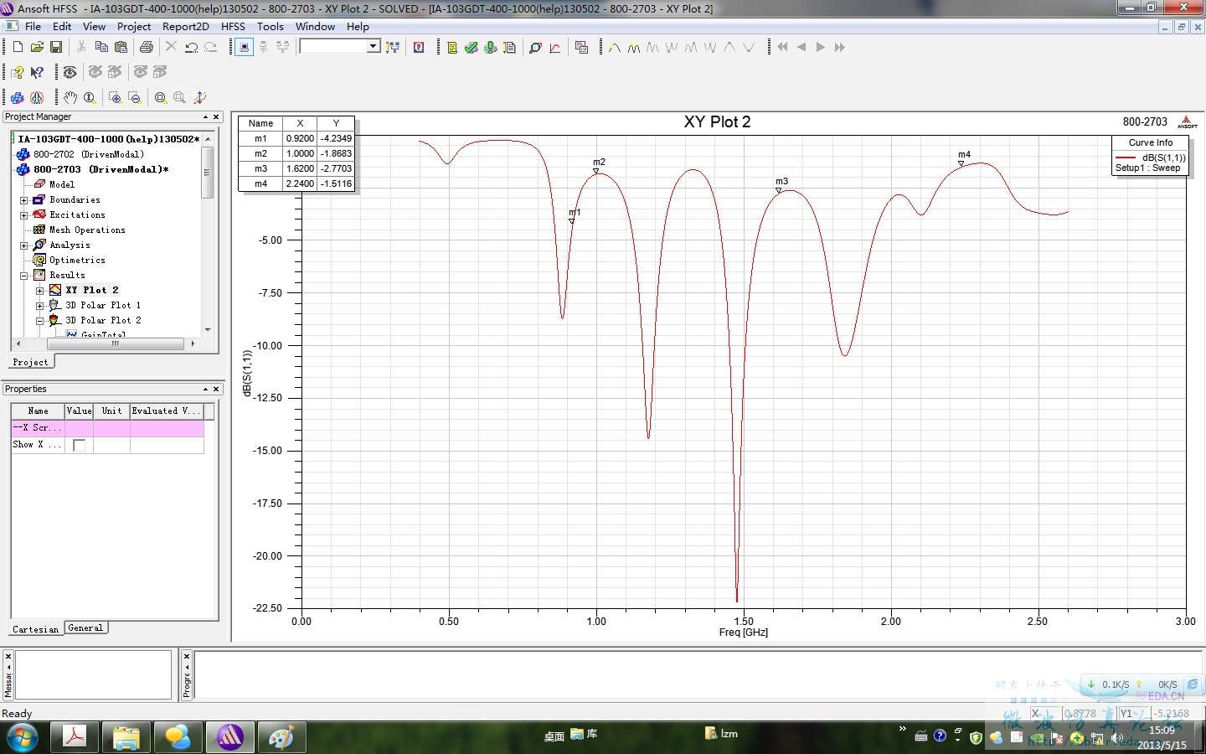Open the empty toolbar combo box dropdown

click(x=373, y=47)
